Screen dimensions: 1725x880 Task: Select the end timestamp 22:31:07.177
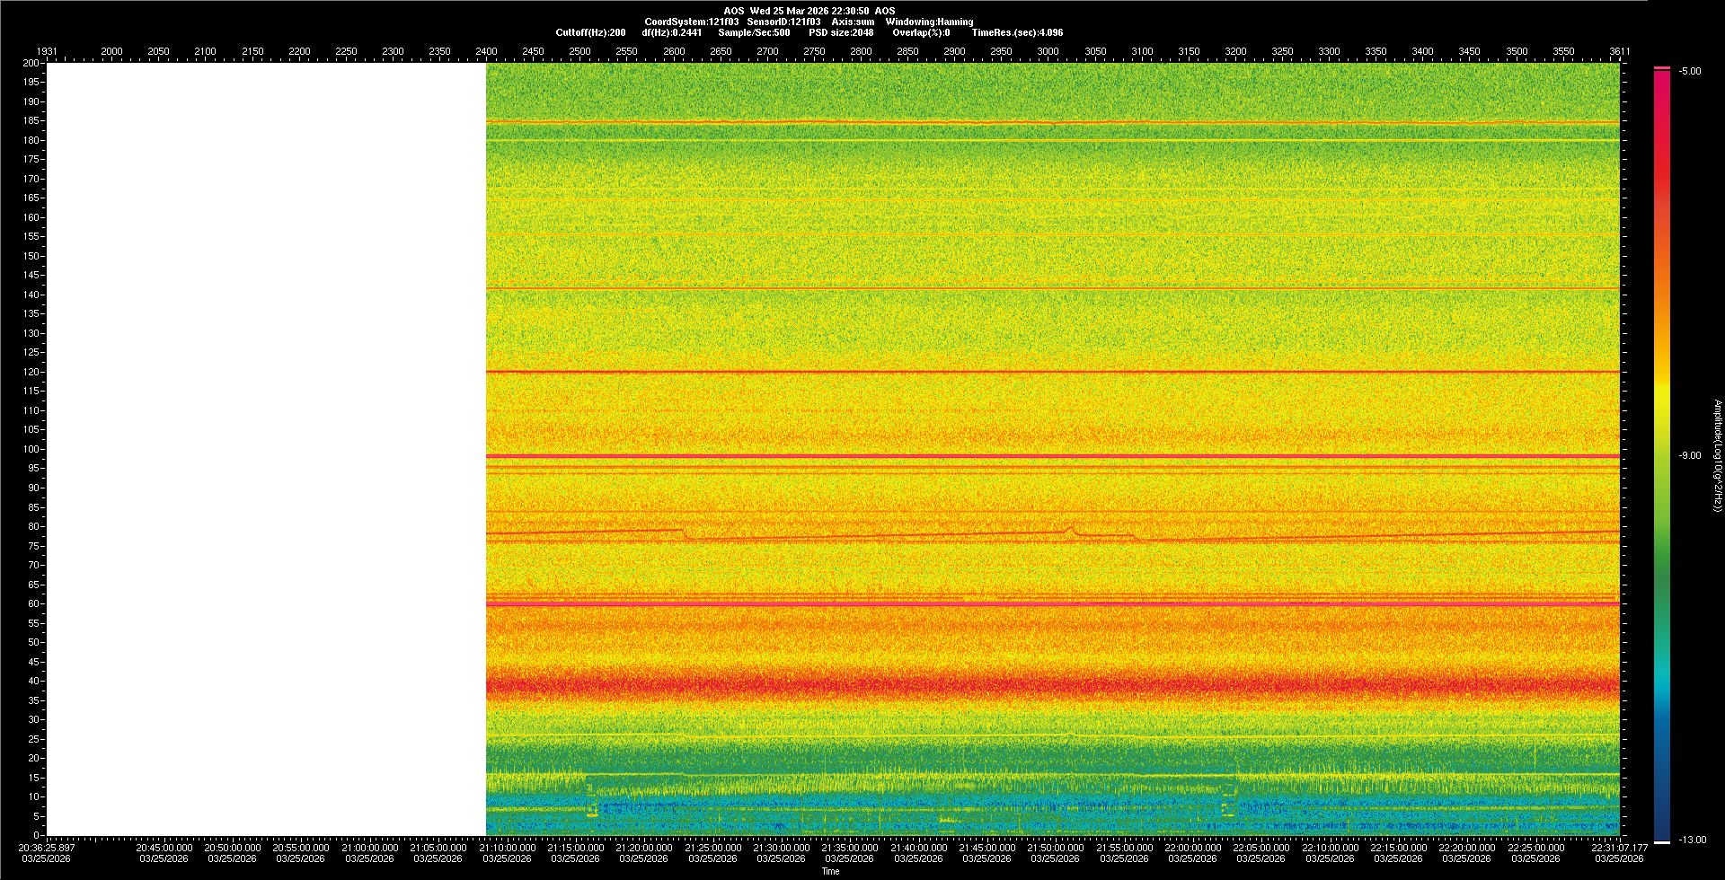point(1619,847)
